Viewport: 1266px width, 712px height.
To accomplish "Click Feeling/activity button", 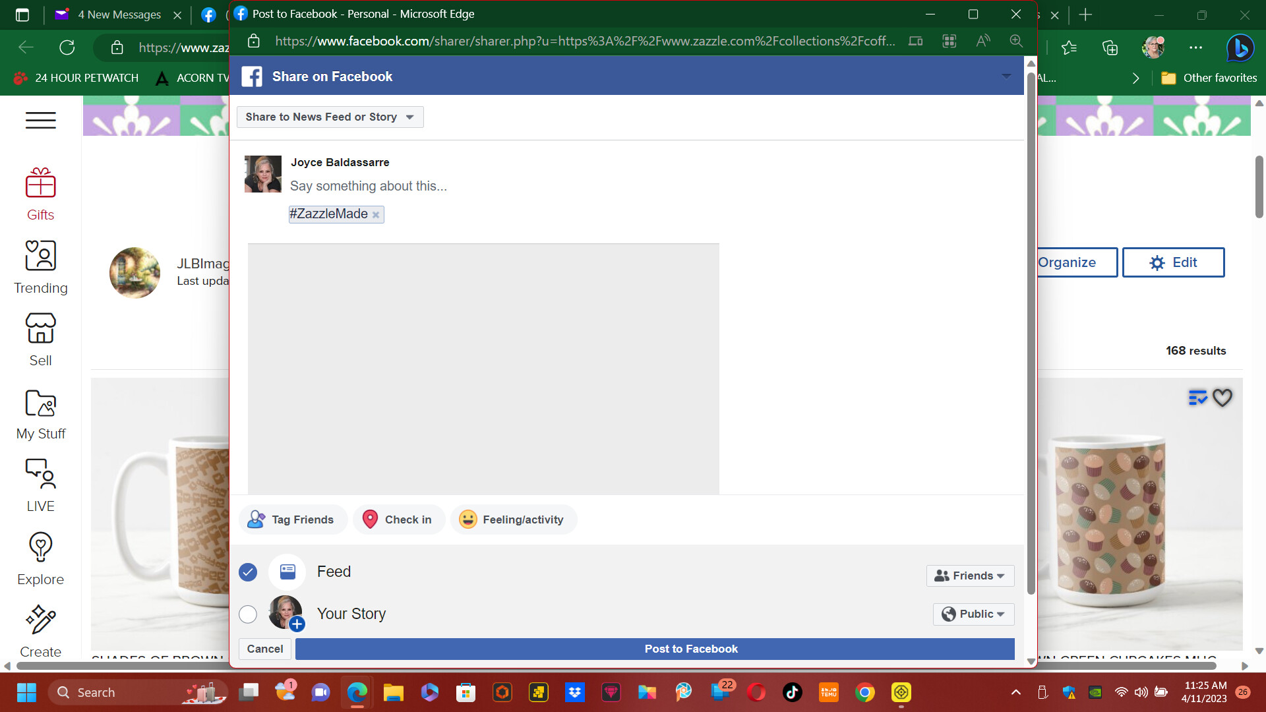I will pos(514,519).
